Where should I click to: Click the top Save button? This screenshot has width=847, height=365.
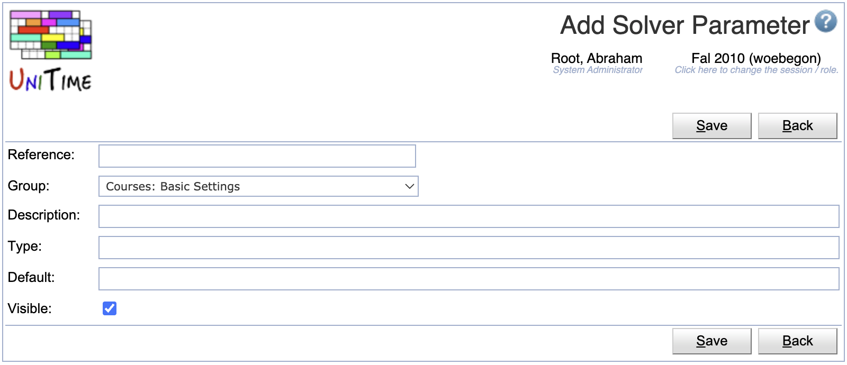click(x=711, y=126)
